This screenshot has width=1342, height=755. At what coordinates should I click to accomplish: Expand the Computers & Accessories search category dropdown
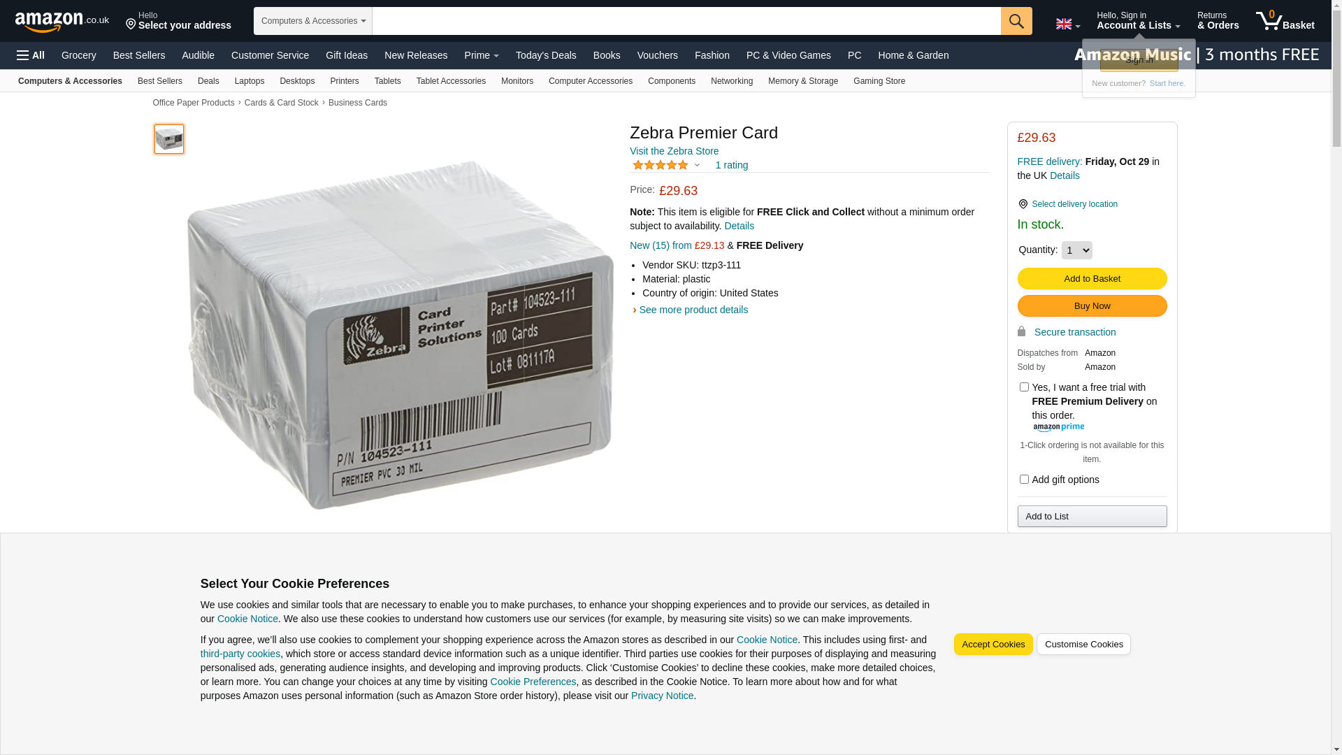[313, 21]
